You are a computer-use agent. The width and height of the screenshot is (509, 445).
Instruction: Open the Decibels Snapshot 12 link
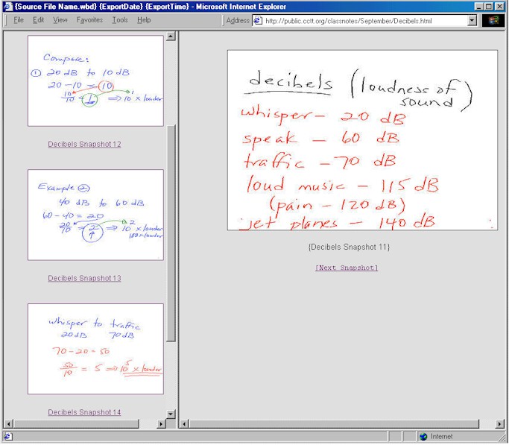[x=84, y=145]
